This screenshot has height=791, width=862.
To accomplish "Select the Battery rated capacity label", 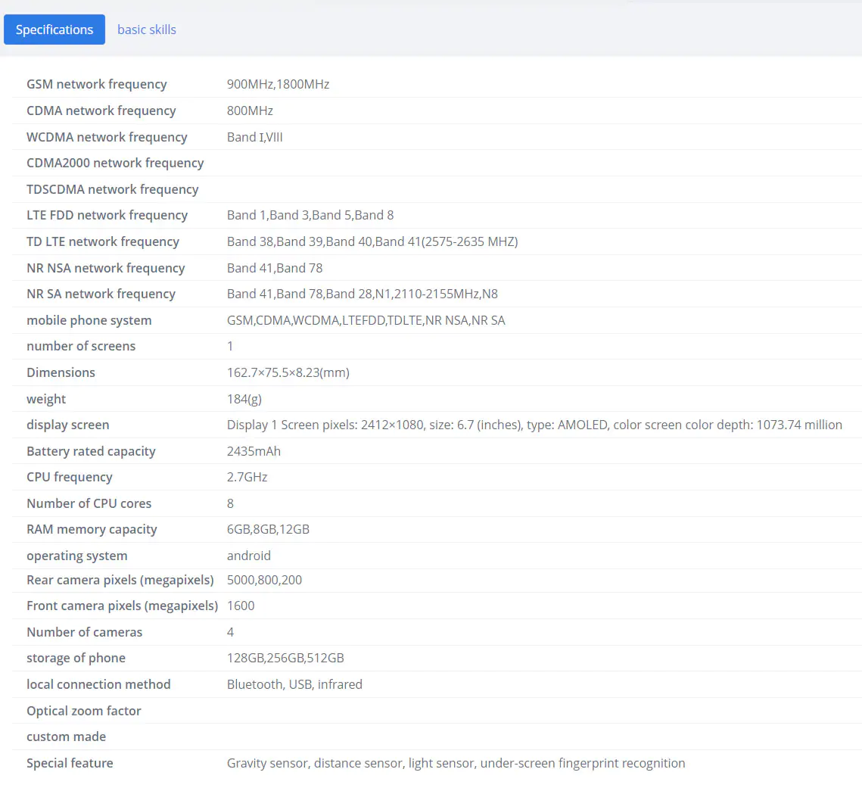I will (x=92, y=450).
